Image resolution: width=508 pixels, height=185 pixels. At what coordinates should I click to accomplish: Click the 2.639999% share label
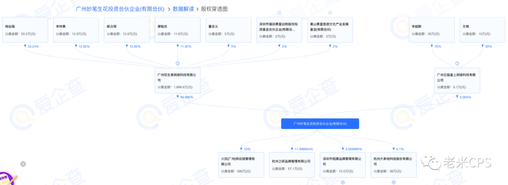click(353, 149)
